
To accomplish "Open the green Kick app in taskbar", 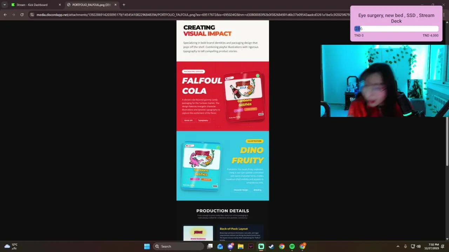I will [261, 246].
